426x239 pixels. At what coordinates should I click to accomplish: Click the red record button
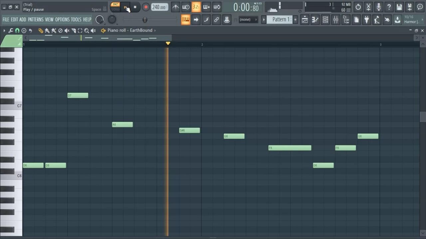click(x=146, y=7)
